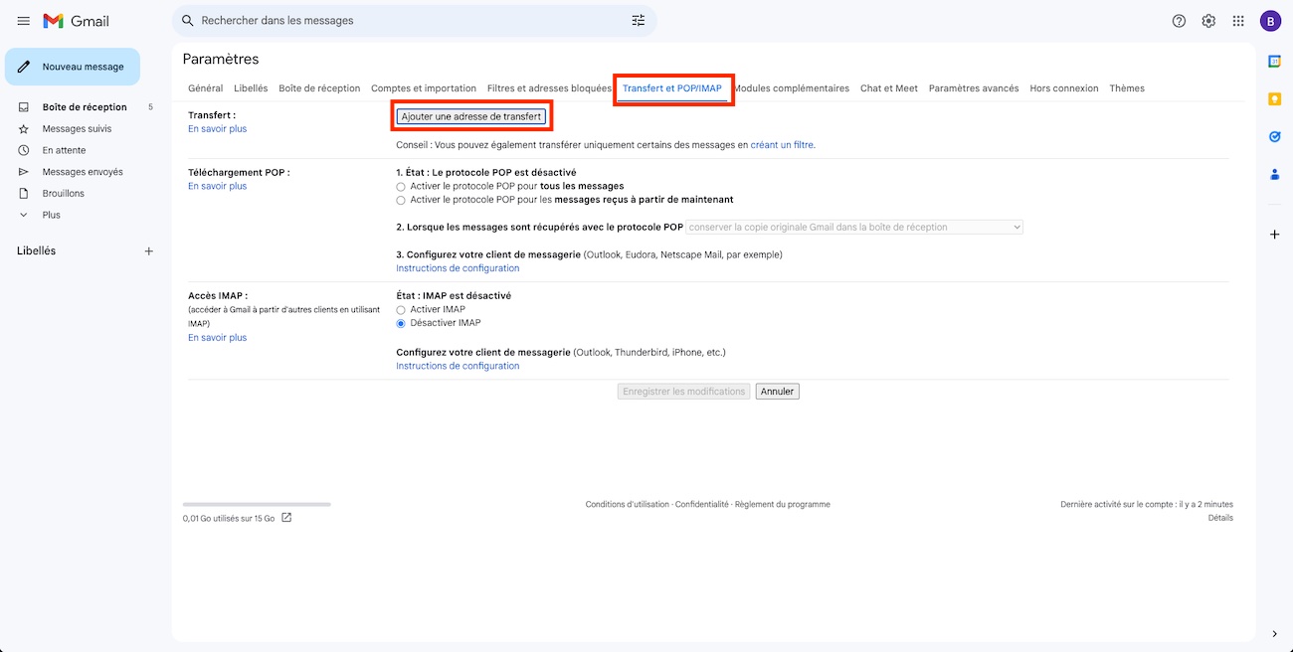
Task: Switch to Chat et Meet tab
Action: [x=889, y=88]
